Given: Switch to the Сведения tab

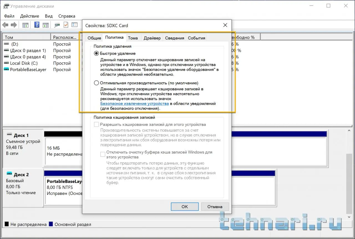Looking at the screenshot, I should (175, 38).
